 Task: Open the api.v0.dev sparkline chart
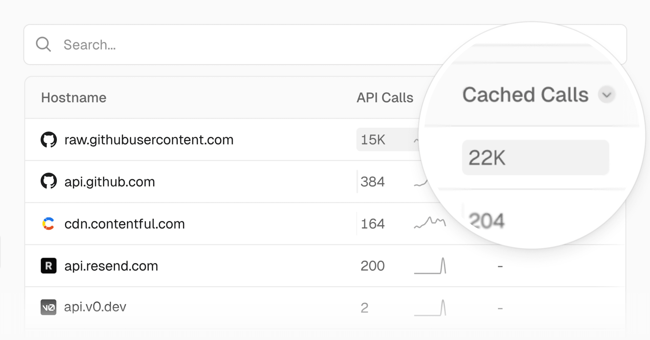(x=430, y=308)
